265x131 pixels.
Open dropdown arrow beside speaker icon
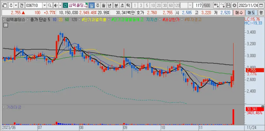click(x=60, y=6)
